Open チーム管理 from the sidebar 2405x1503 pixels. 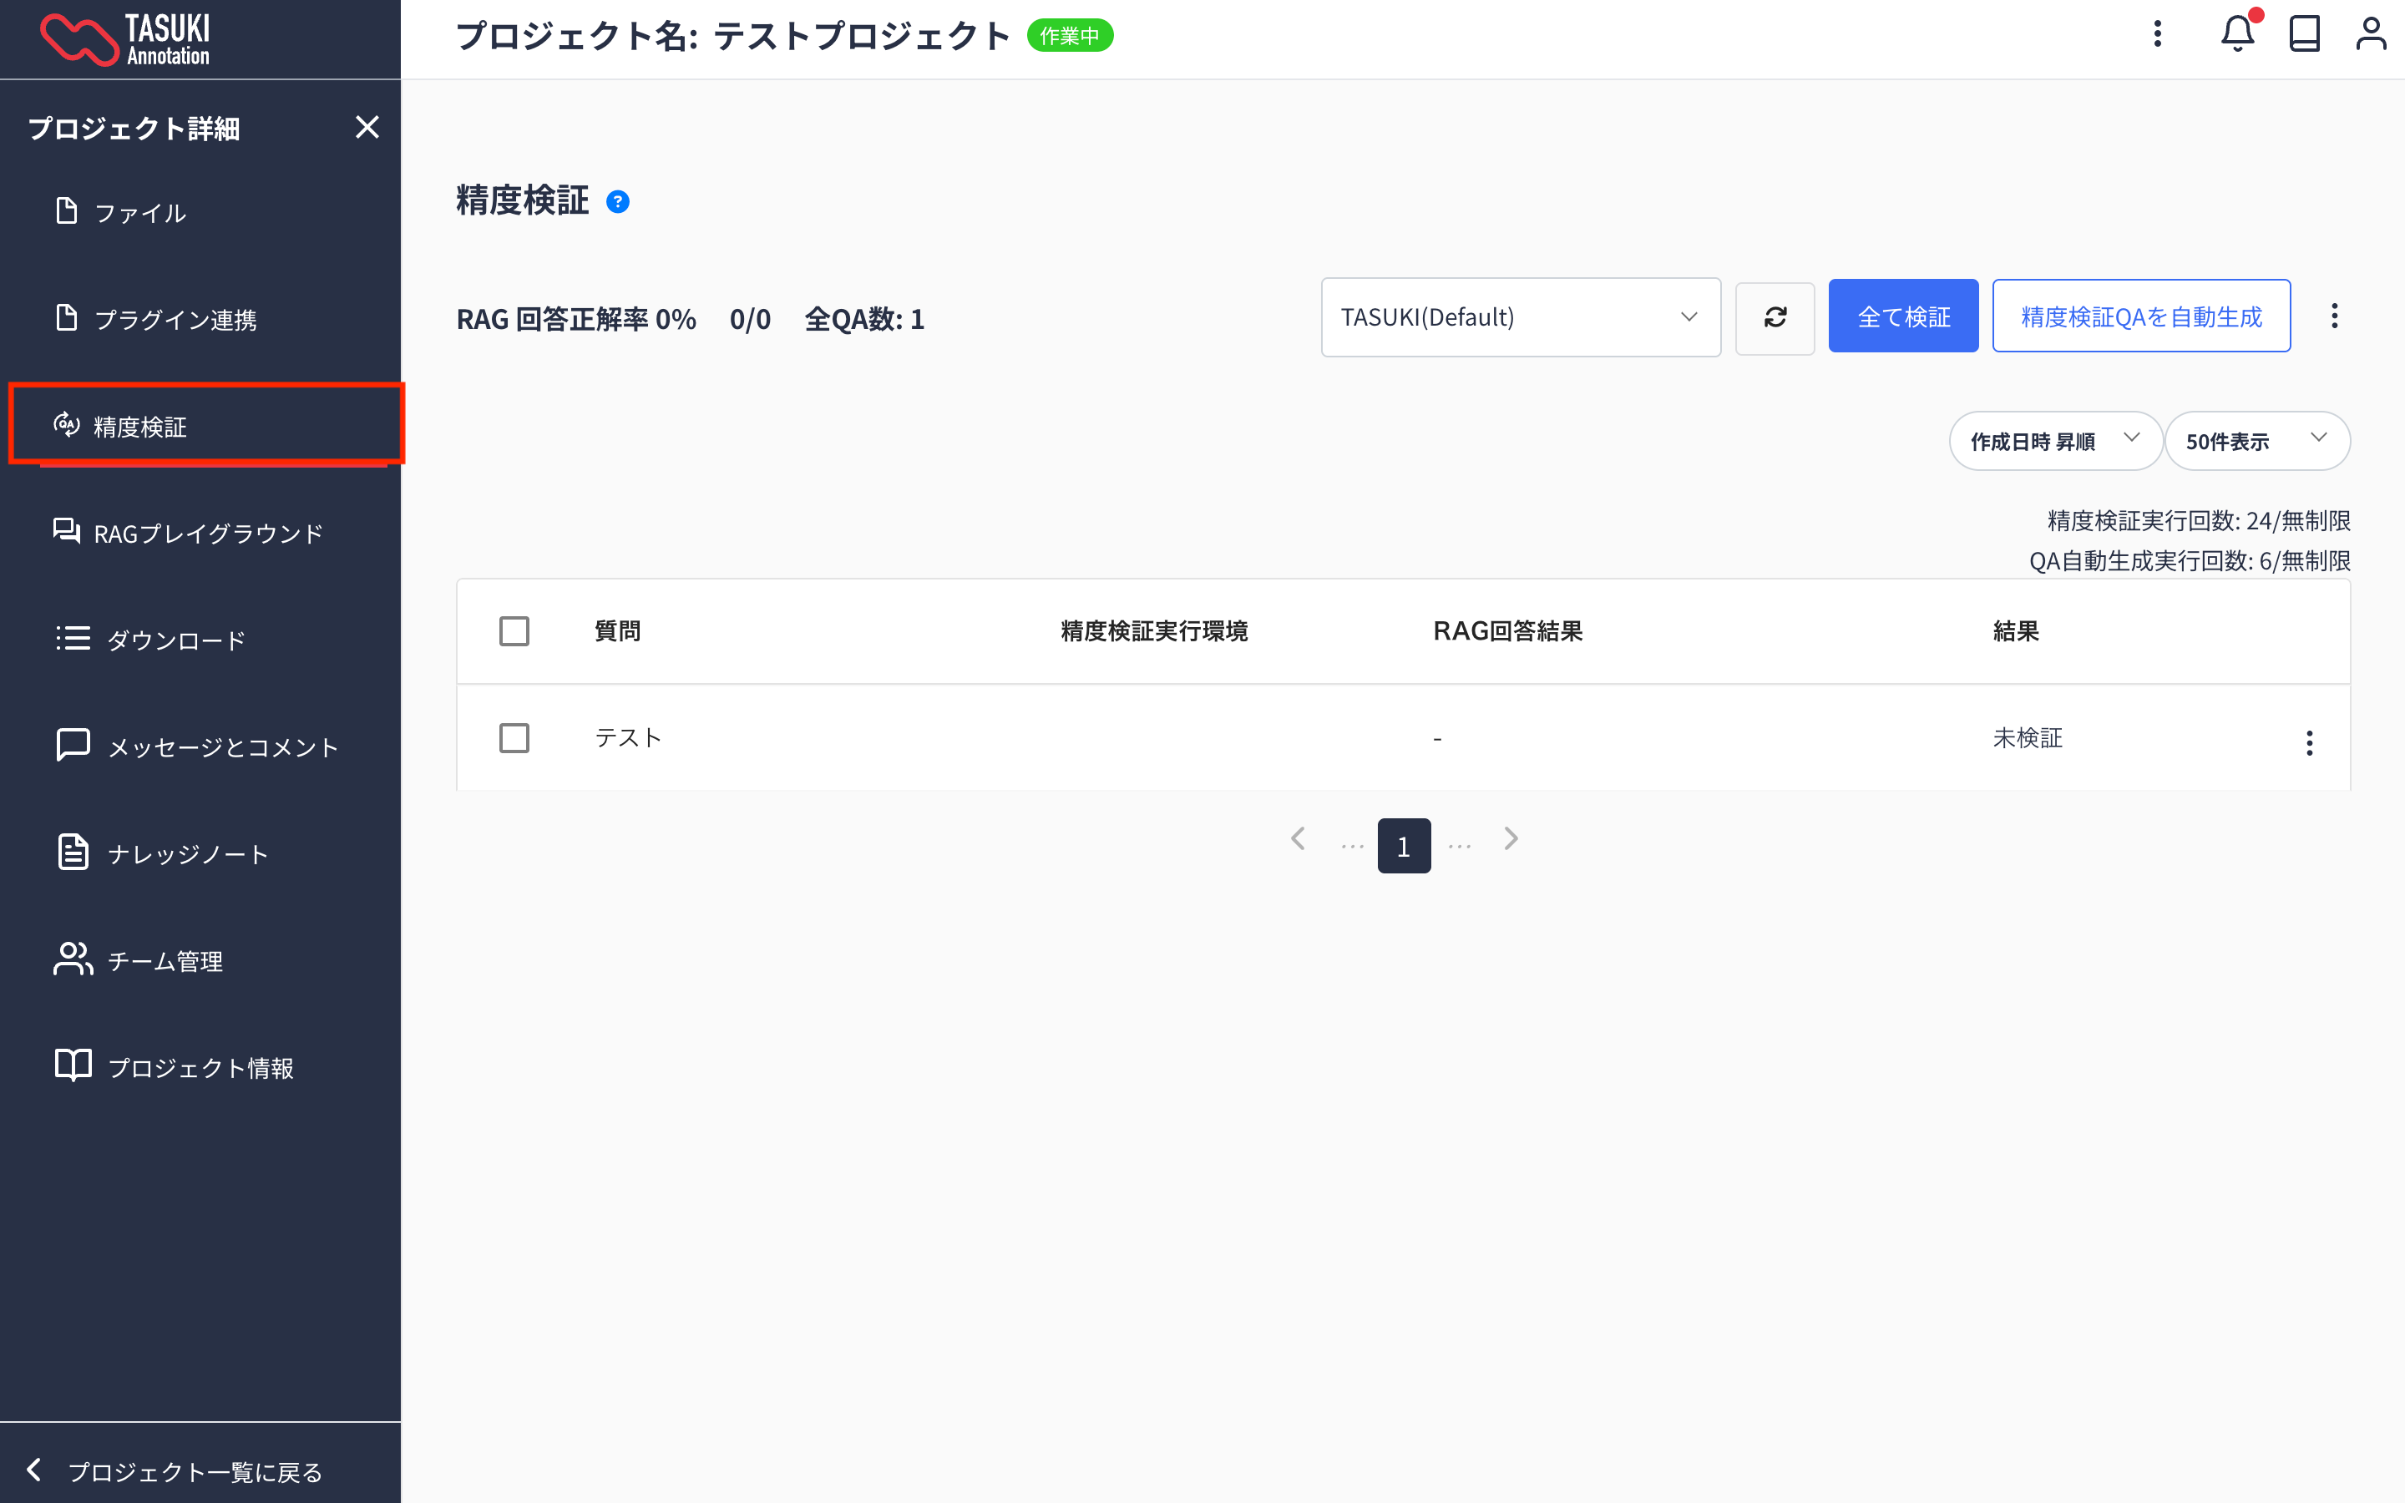click(164, 961)
